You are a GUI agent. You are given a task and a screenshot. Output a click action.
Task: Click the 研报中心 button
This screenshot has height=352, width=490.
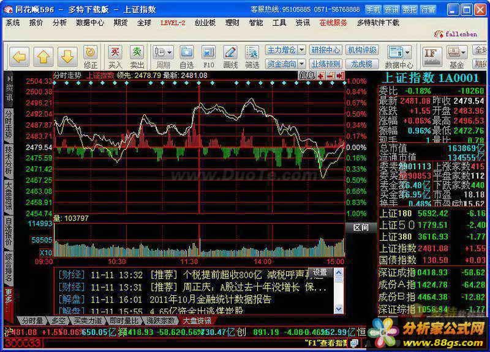coord(325,50)
